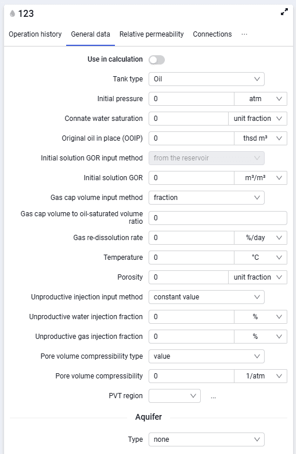Image resolution: width=296 pixels, height=454 pixels.
Task: Click the droplet icon beside 123
Action: tap(12, 13)
